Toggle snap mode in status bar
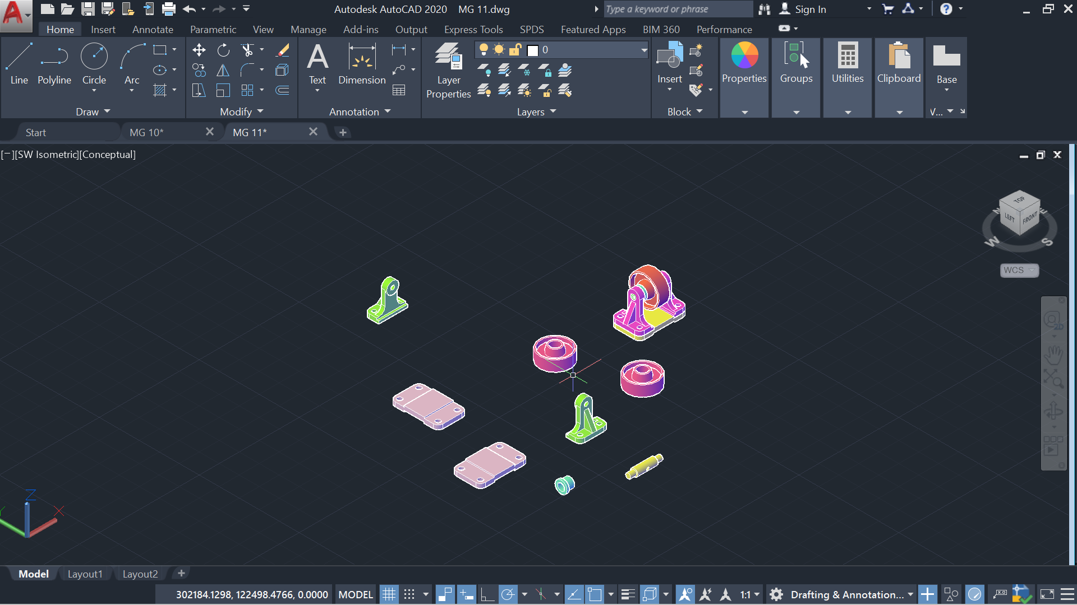This screenshot has width=1077, height=605. click(x=409, y=594)
